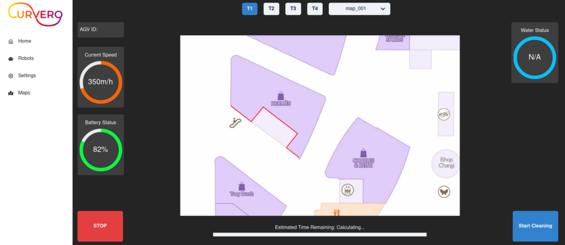Click the AGV ID field
565x245 pixels.
pos(100,30)
